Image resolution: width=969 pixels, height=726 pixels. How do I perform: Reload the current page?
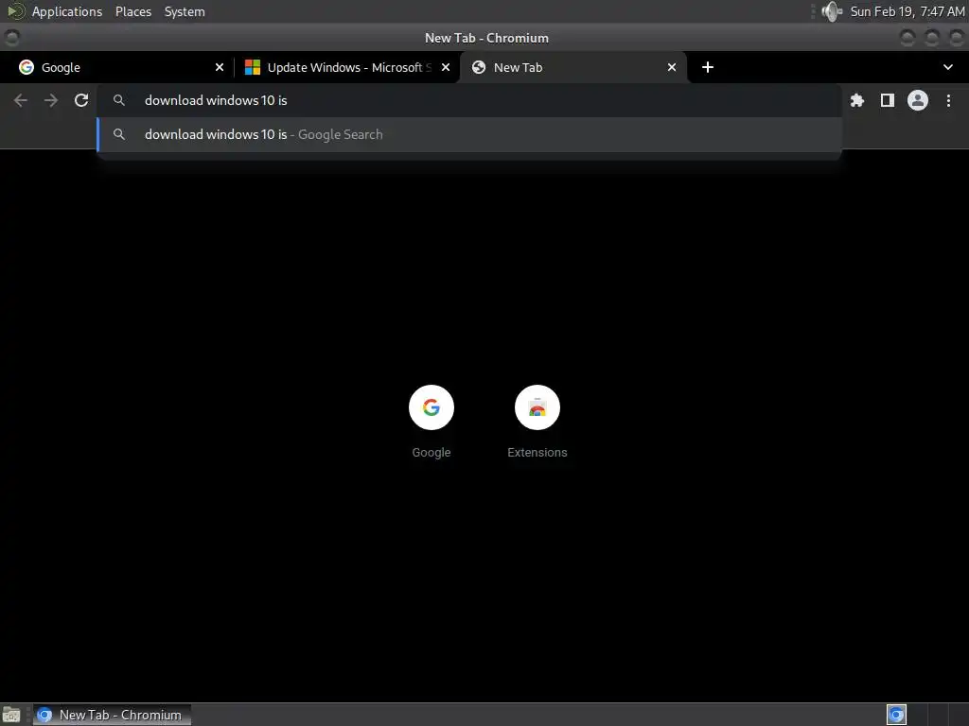click(81, 100)
